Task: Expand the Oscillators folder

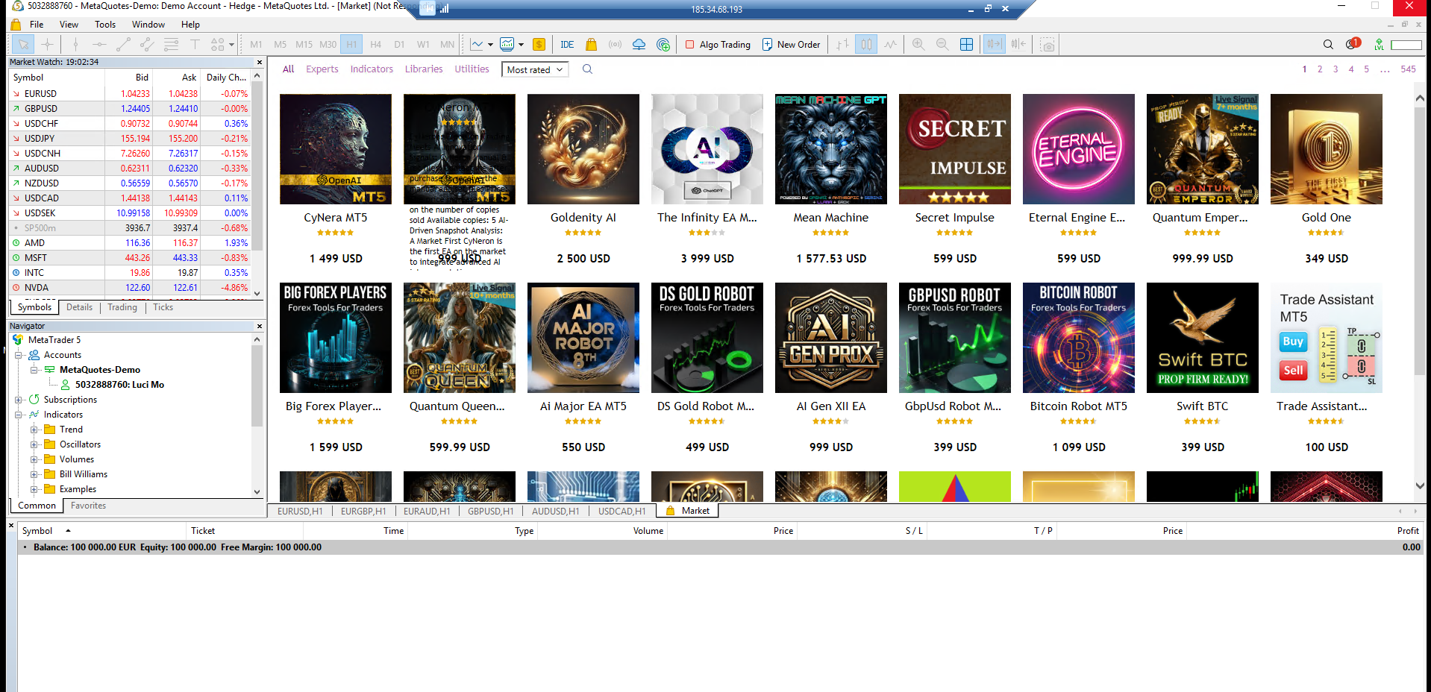Action: [x=34, y=444]
